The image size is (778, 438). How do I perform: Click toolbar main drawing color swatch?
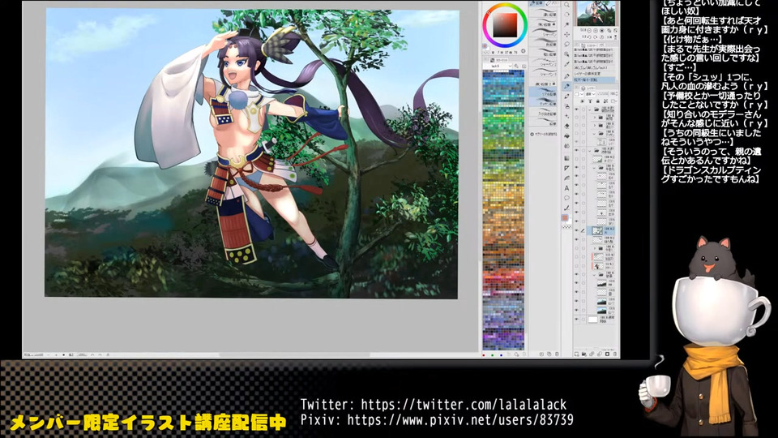coord(565,218)
